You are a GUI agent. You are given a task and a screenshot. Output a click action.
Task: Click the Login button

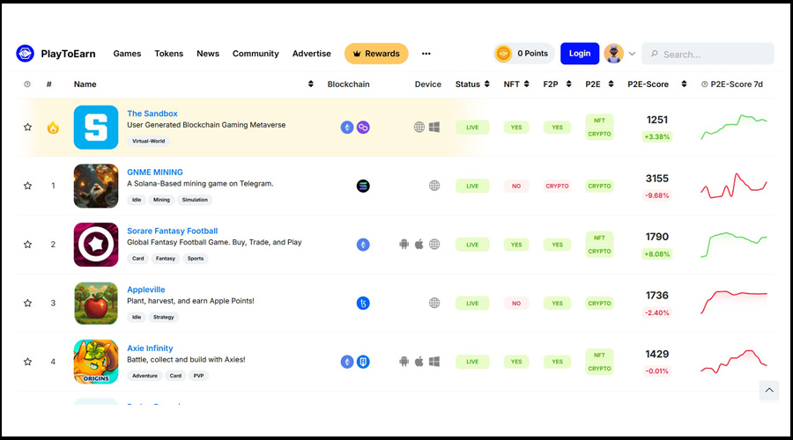[x=580, y=54]
